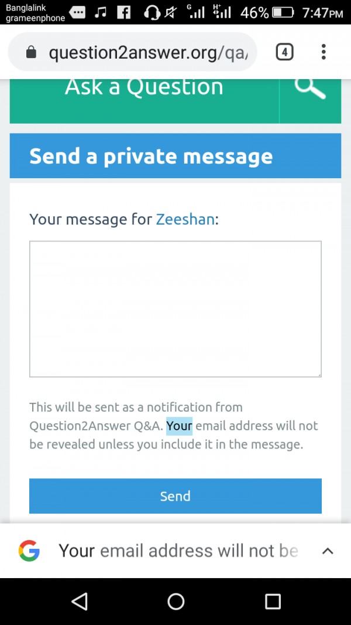This screenshot has height=625, width=351.
Task: Tap the "Your email address will not be" search suggestion
Action: [178, 551]
